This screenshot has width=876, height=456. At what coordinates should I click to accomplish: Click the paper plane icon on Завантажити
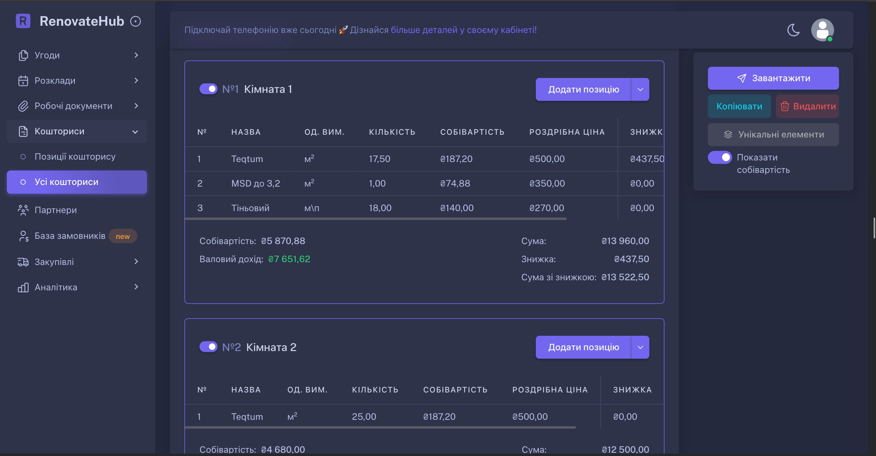click(x=742, y=78)
